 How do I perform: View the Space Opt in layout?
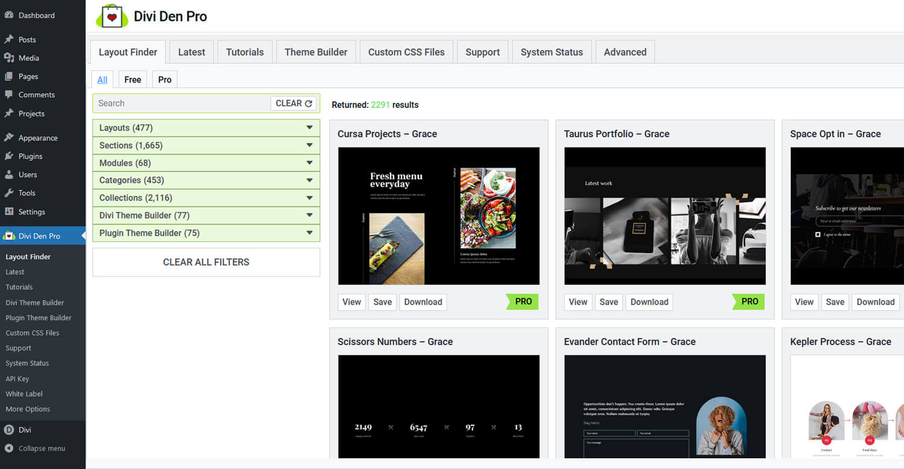[804, 302]
